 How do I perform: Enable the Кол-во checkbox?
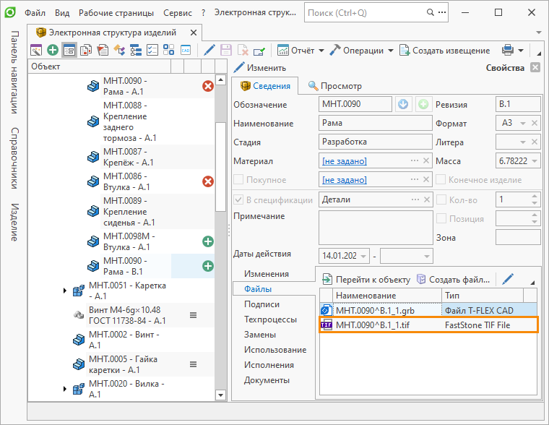pos(441,199)
